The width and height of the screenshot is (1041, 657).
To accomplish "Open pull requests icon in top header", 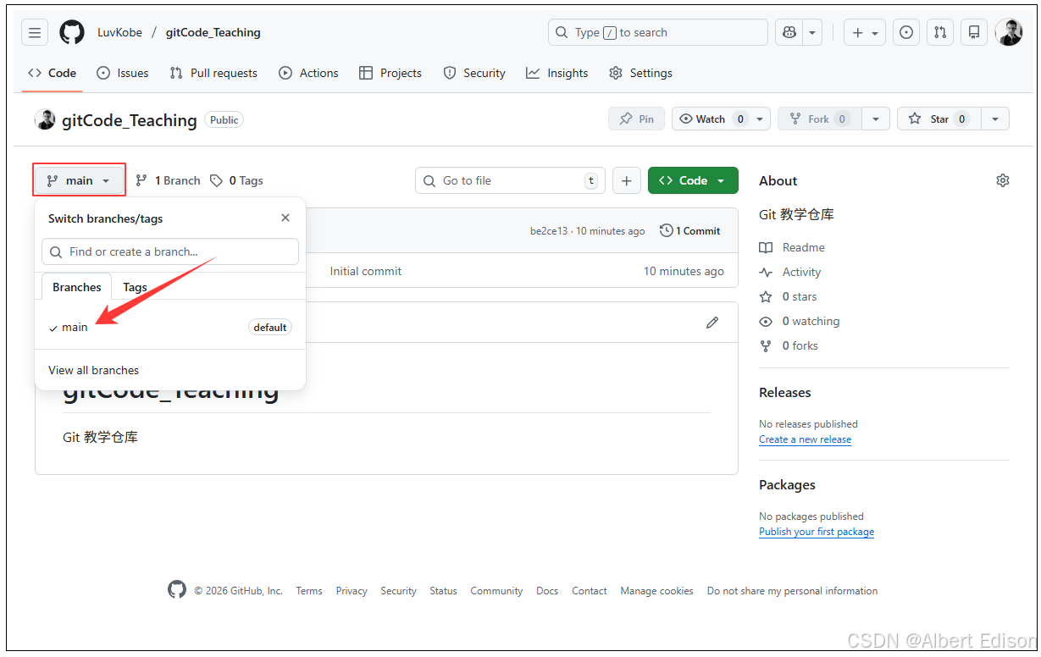I will [x=940, y=33].
